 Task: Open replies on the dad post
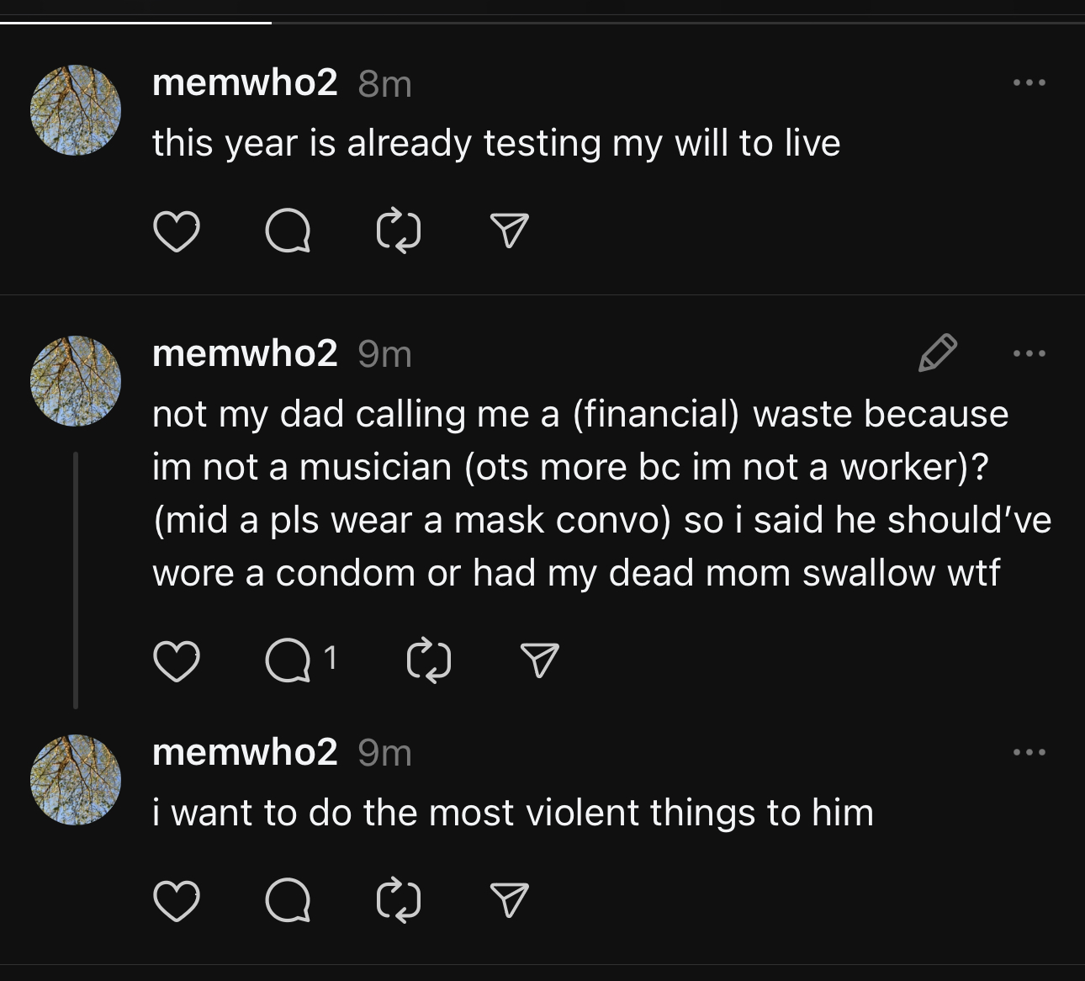(301, 661)
